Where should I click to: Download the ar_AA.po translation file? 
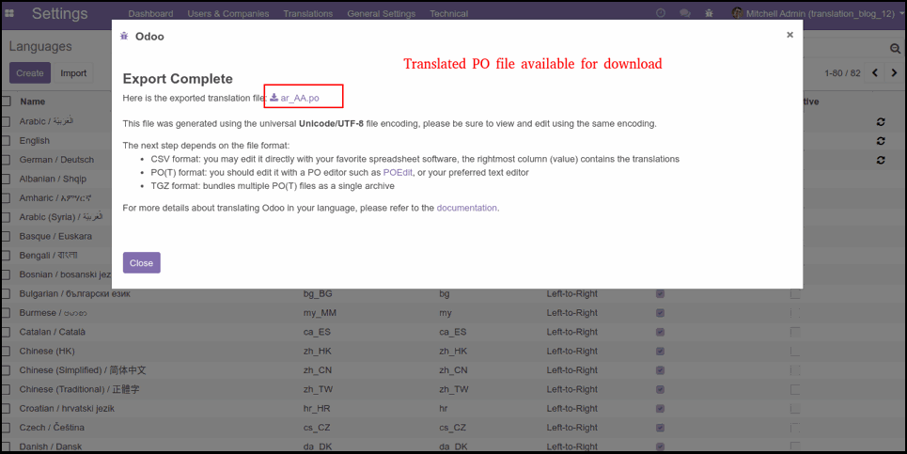pos(294,98)
